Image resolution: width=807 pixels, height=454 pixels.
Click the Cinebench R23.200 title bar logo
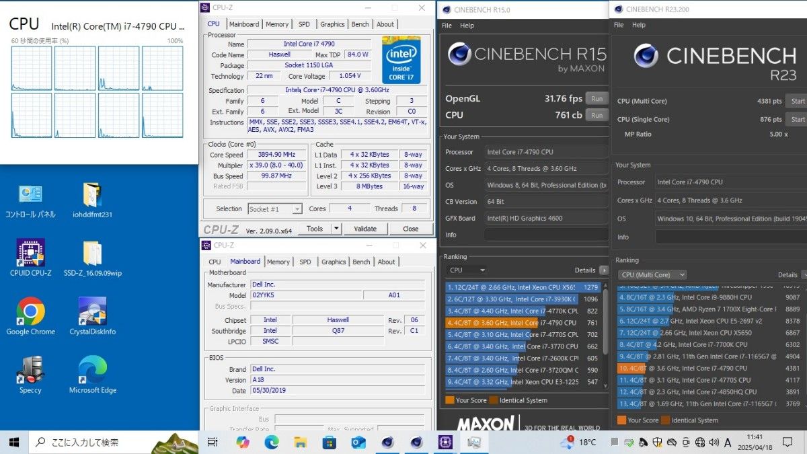[x=617, y=9]
